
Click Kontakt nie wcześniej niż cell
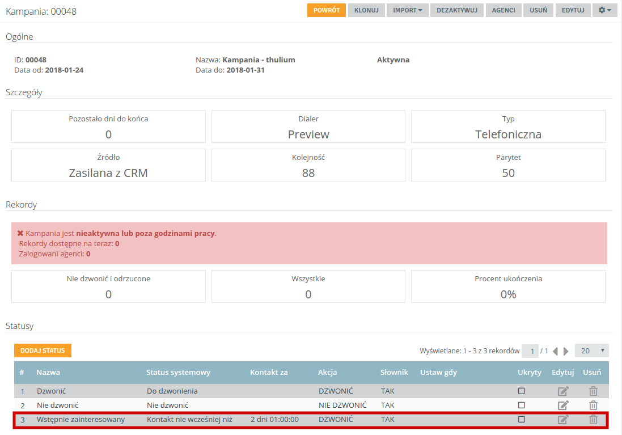click(189, 420)
